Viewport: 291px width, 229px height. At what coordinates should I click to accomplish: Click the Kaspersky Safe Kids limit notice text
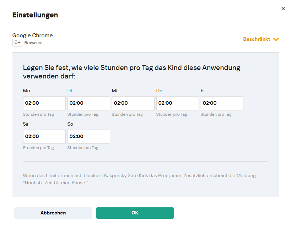[139, 179]
